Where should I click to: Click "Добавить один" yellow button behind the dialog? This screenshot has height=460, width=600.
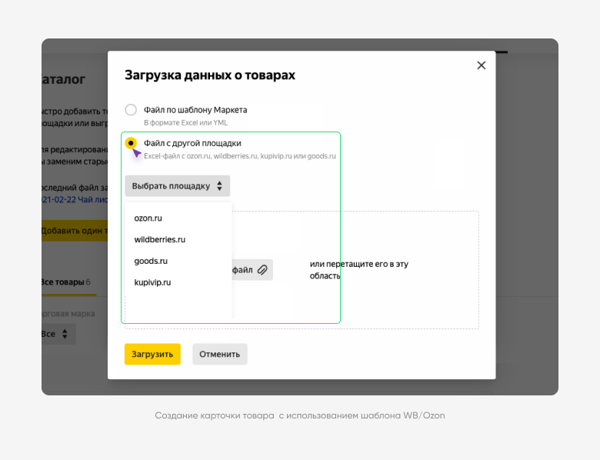(75, 231)
